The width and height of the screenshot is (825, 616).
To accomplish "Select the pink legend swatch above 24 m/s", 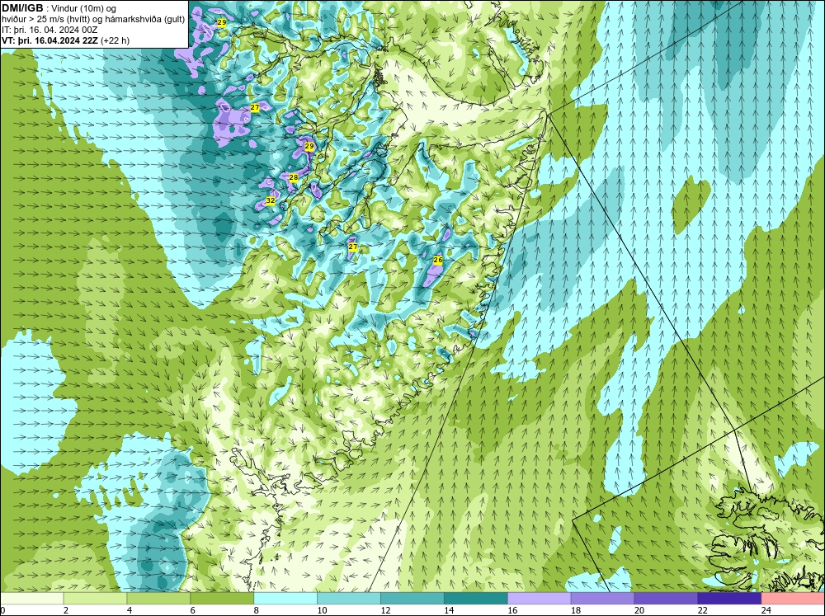I will click(x=793, y=598).
